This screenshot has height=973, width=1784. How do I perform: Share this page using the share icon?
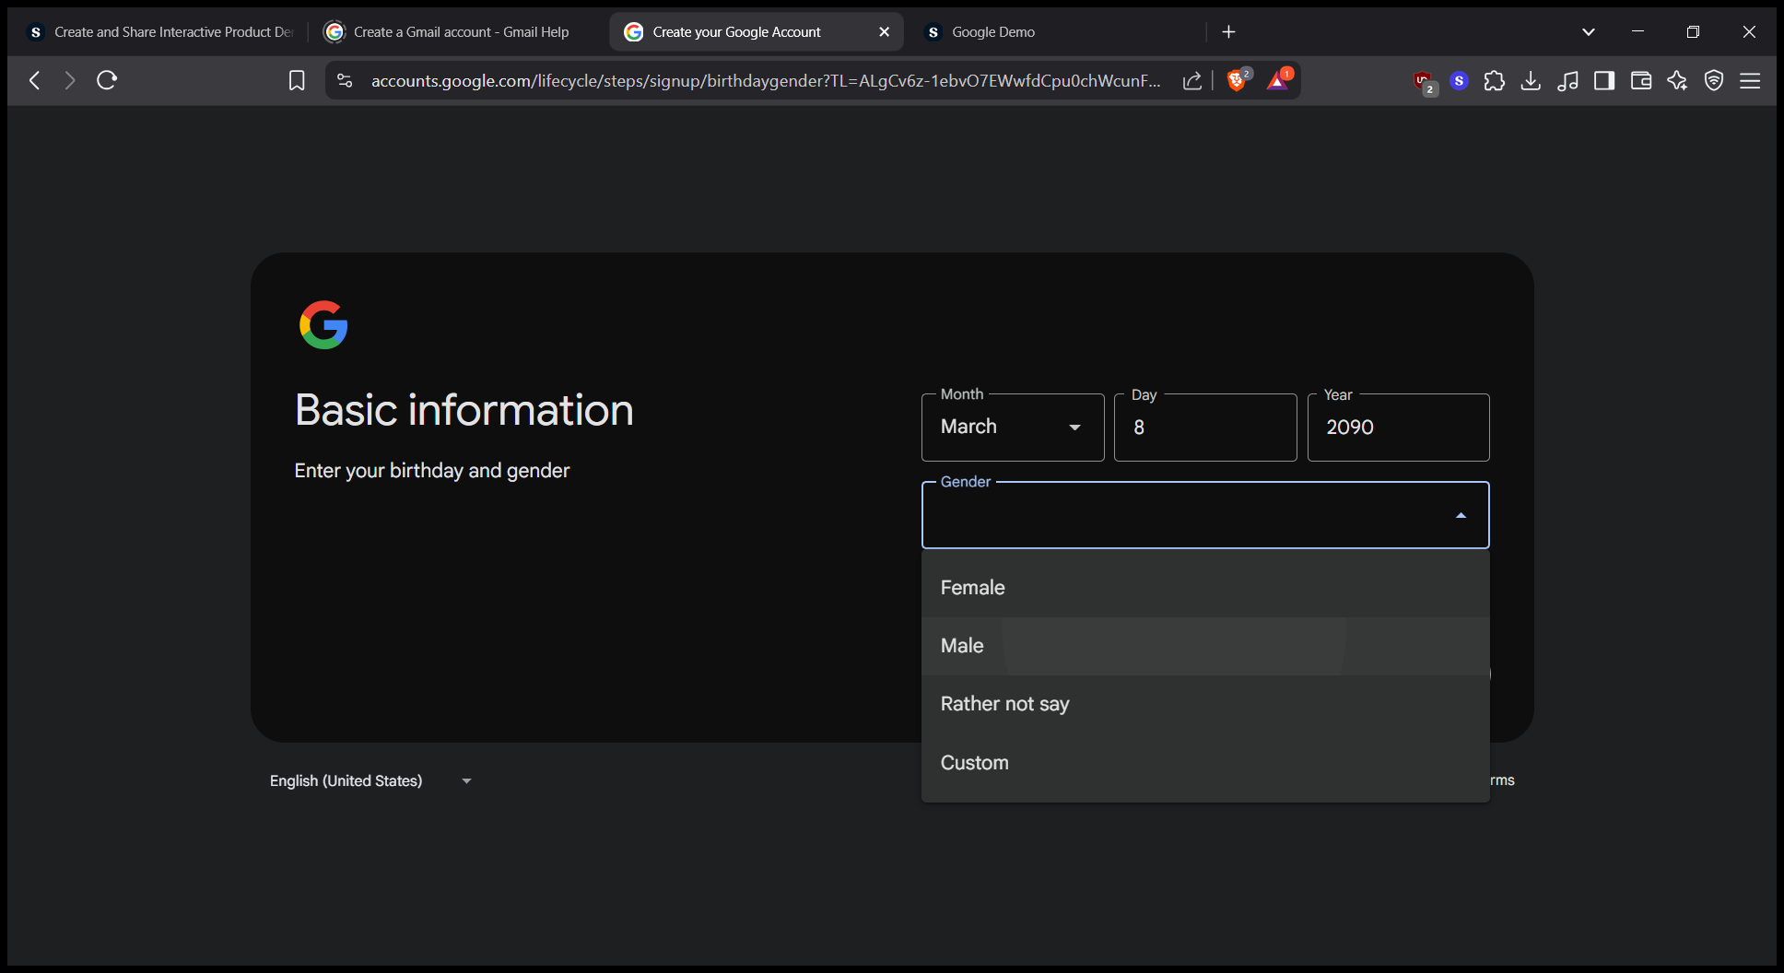pyautogui.click(x=1192, y=81)
